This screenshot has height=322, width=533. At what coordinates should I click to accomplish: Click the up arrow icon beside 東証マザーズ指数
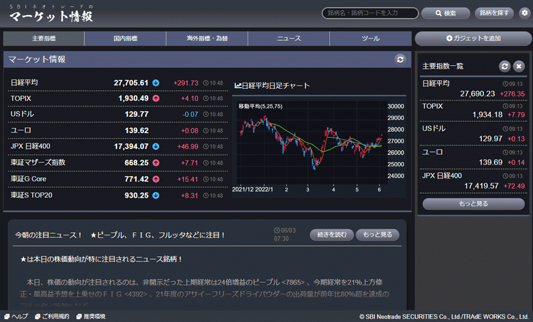coord(156,163)
